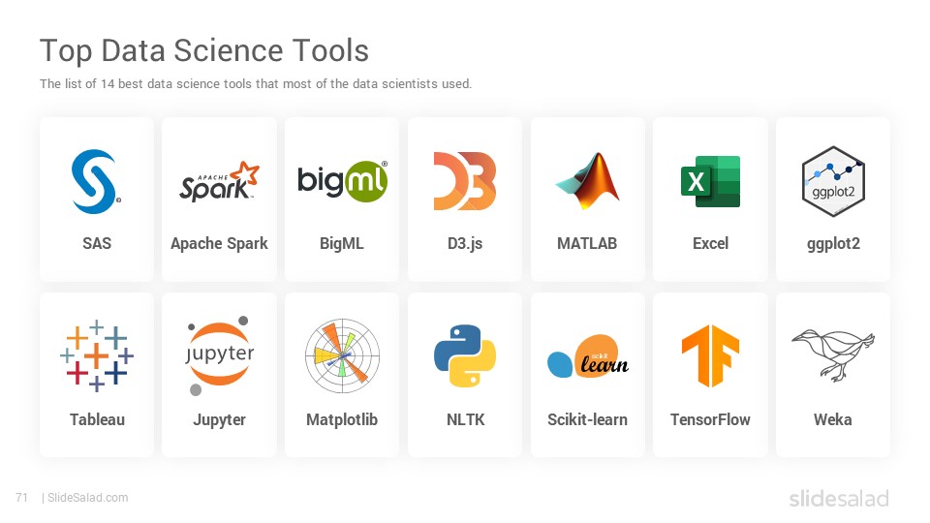Click the Matplotlib polar chart logo
The image size is (930, 523).
[x=342, y=355]
